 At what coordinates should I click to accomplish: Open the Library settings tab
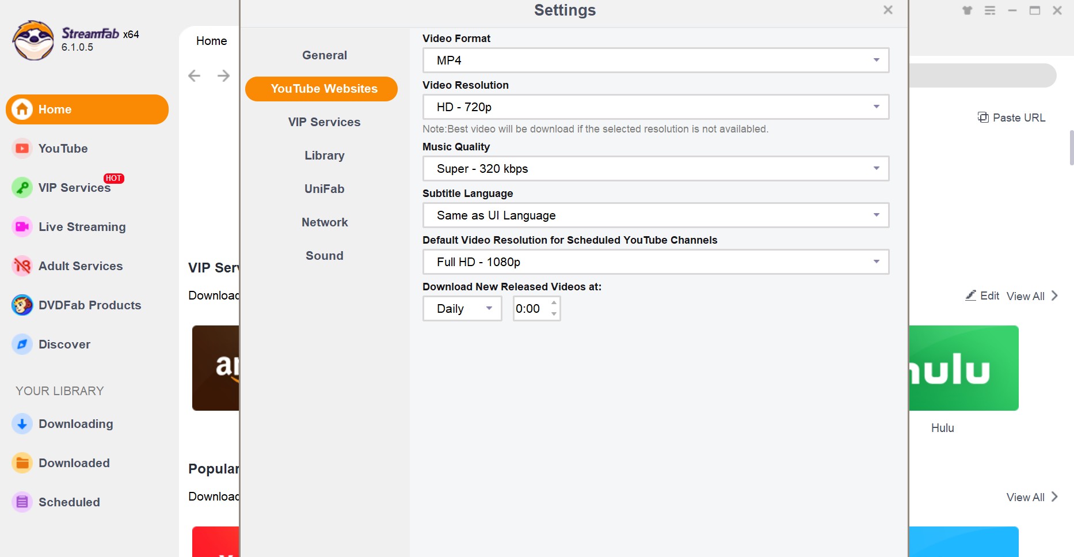click(325, 156)
